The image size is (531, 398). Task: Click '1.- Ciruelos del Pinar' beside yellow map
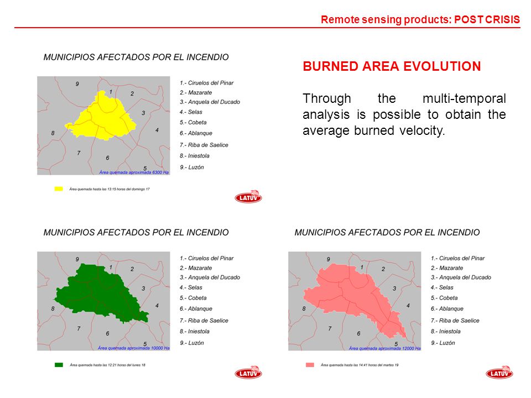[x=206, y=83]
